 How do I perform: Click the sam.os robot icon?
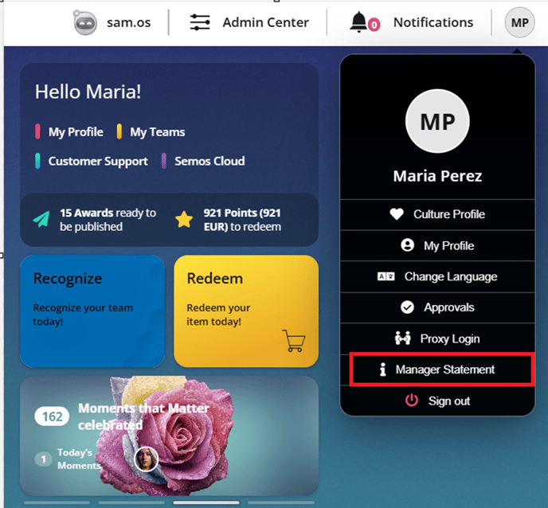85,22
